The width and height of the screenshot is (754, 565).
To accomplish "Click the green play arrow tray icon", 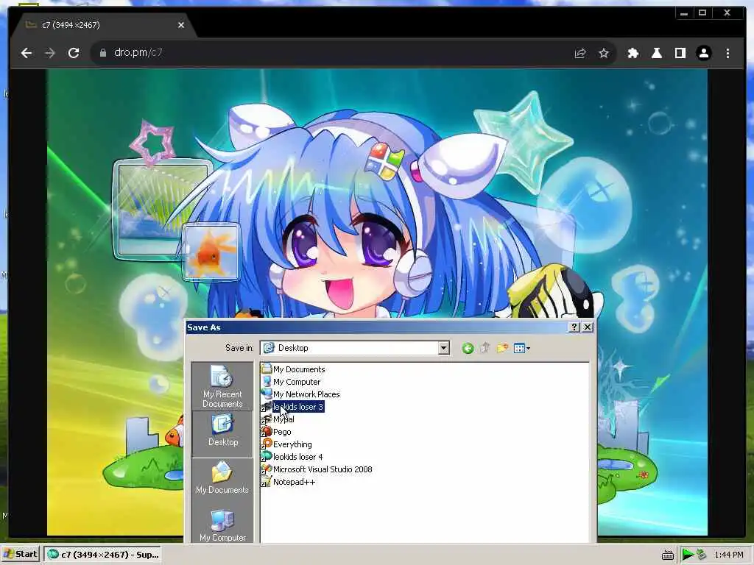I will [688, 555].
